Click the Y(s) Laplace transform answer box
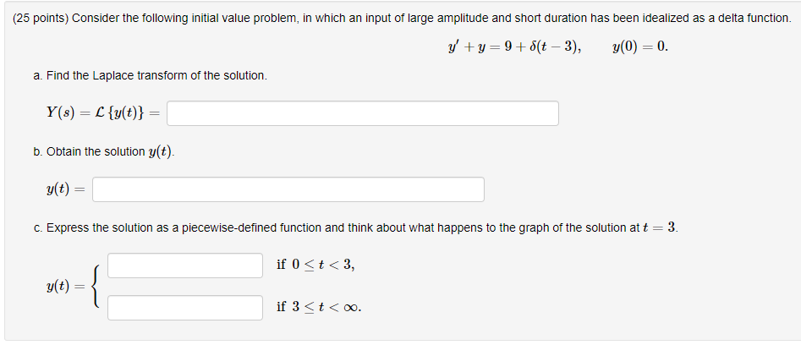Screen dimensions: 801x345 363,113
